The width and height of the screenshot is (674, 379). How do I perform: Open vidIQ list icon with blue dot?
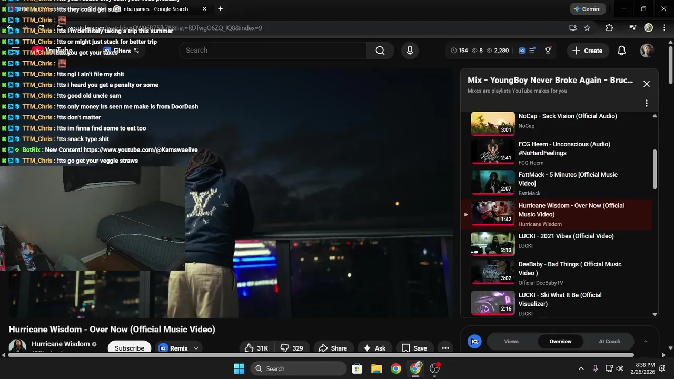(x=532, y=51)
